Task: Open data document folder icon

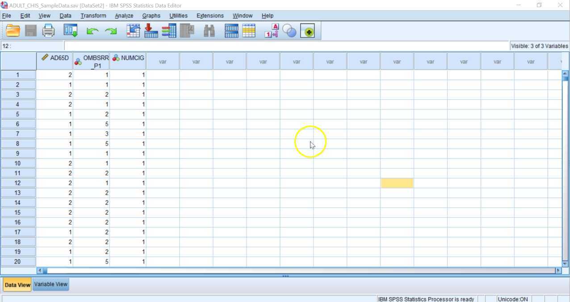Action: click(13, 31)
